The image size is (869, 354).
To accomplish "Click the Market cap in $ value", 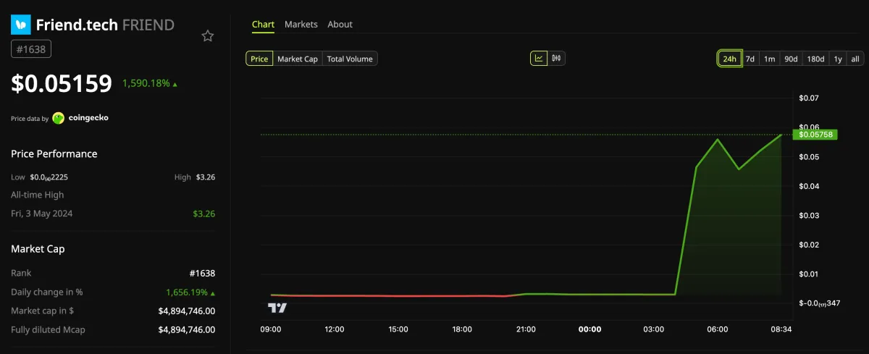I will click(x=187, y=311).
